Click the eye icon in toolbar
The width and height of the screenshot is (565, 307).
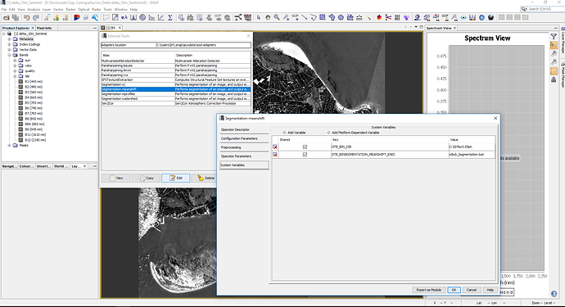[463, 17]
